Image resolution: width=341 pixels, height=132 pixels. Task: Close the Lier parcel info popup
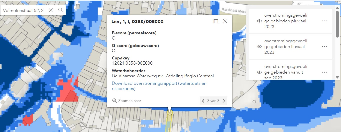coord(225,21)
